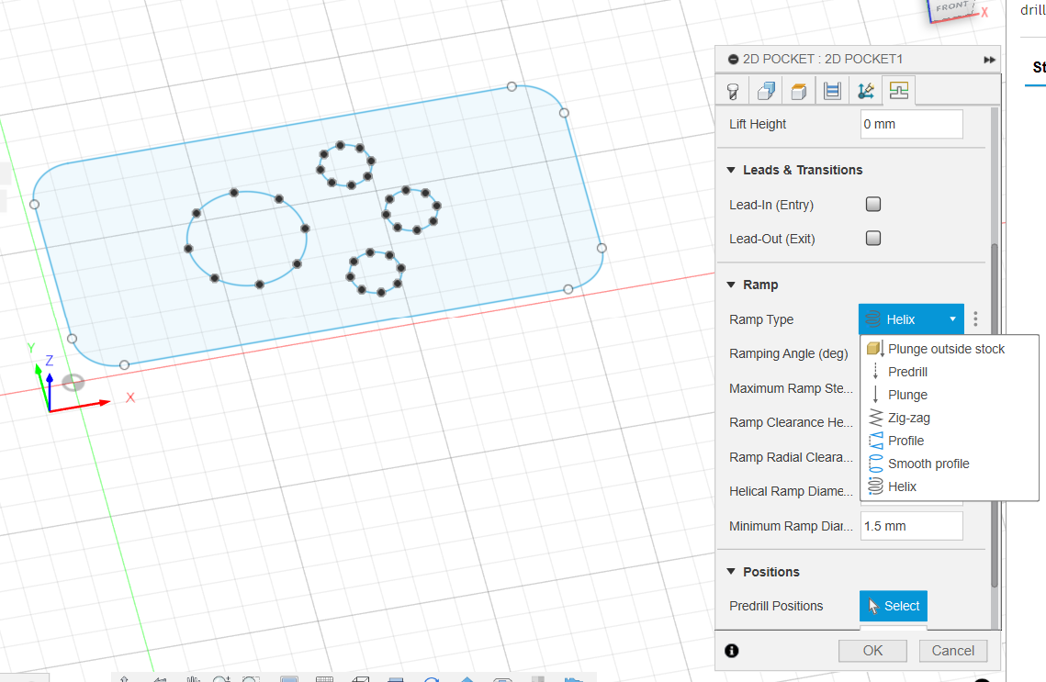Click the axes-and-tool icon tab
Screen dimensions: 1046x682
tap(865, 91)
